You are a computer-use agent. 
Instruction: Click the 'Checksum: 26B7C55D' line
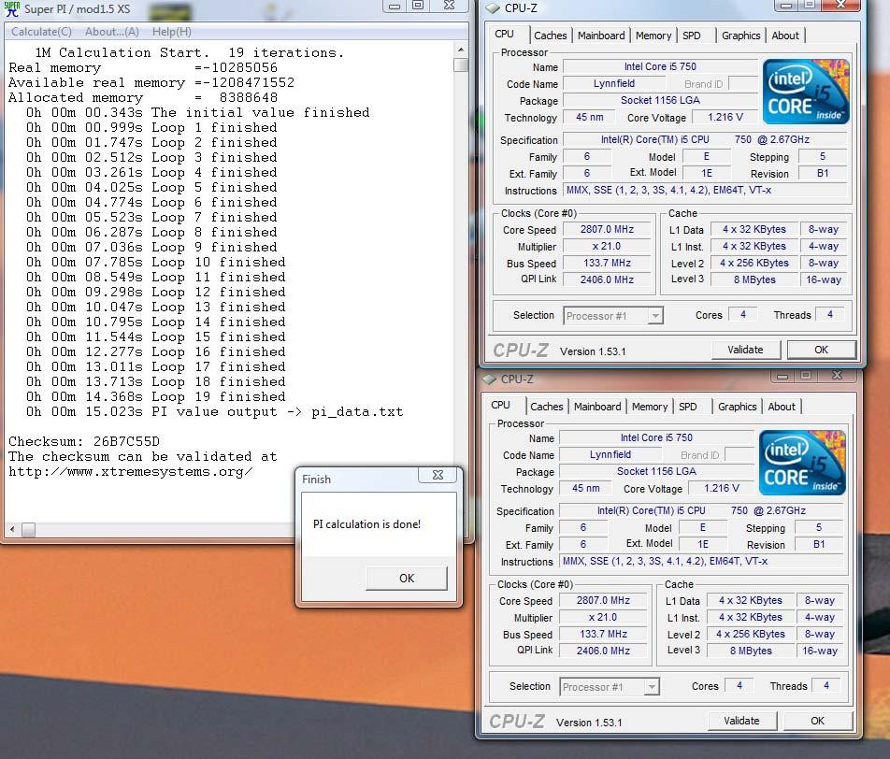84,442
